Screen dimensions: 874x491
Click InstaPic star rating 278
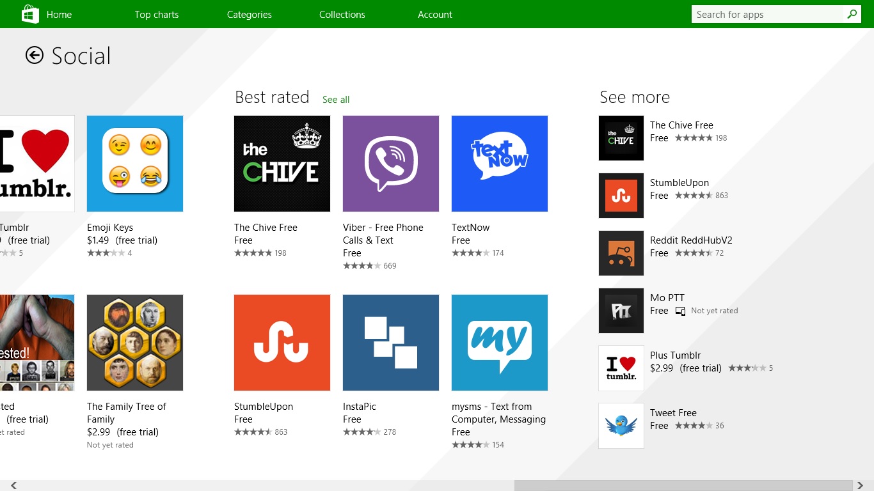coord(370,432)
